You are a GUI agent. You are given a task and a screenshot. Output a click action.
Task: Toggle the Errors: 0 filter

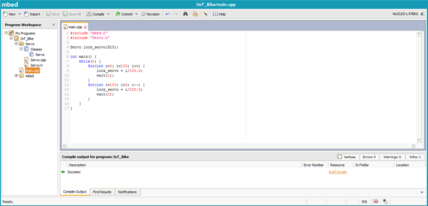coord(369,157)
